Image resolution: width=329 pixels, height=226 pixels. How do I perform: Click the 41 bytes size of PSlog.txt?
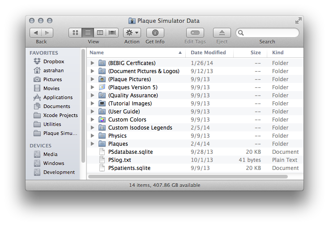click(x=250, y=160)
